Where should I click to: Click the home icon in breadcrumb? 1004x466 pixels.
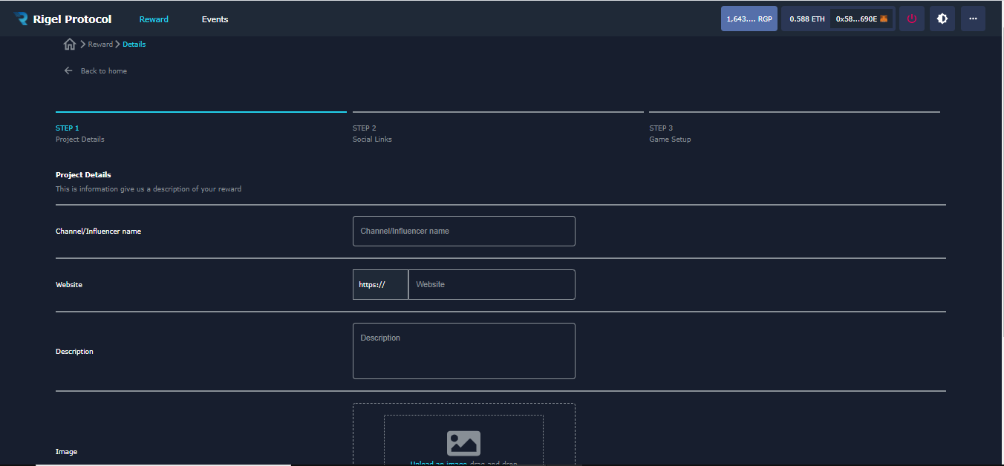tap(70, 45)
